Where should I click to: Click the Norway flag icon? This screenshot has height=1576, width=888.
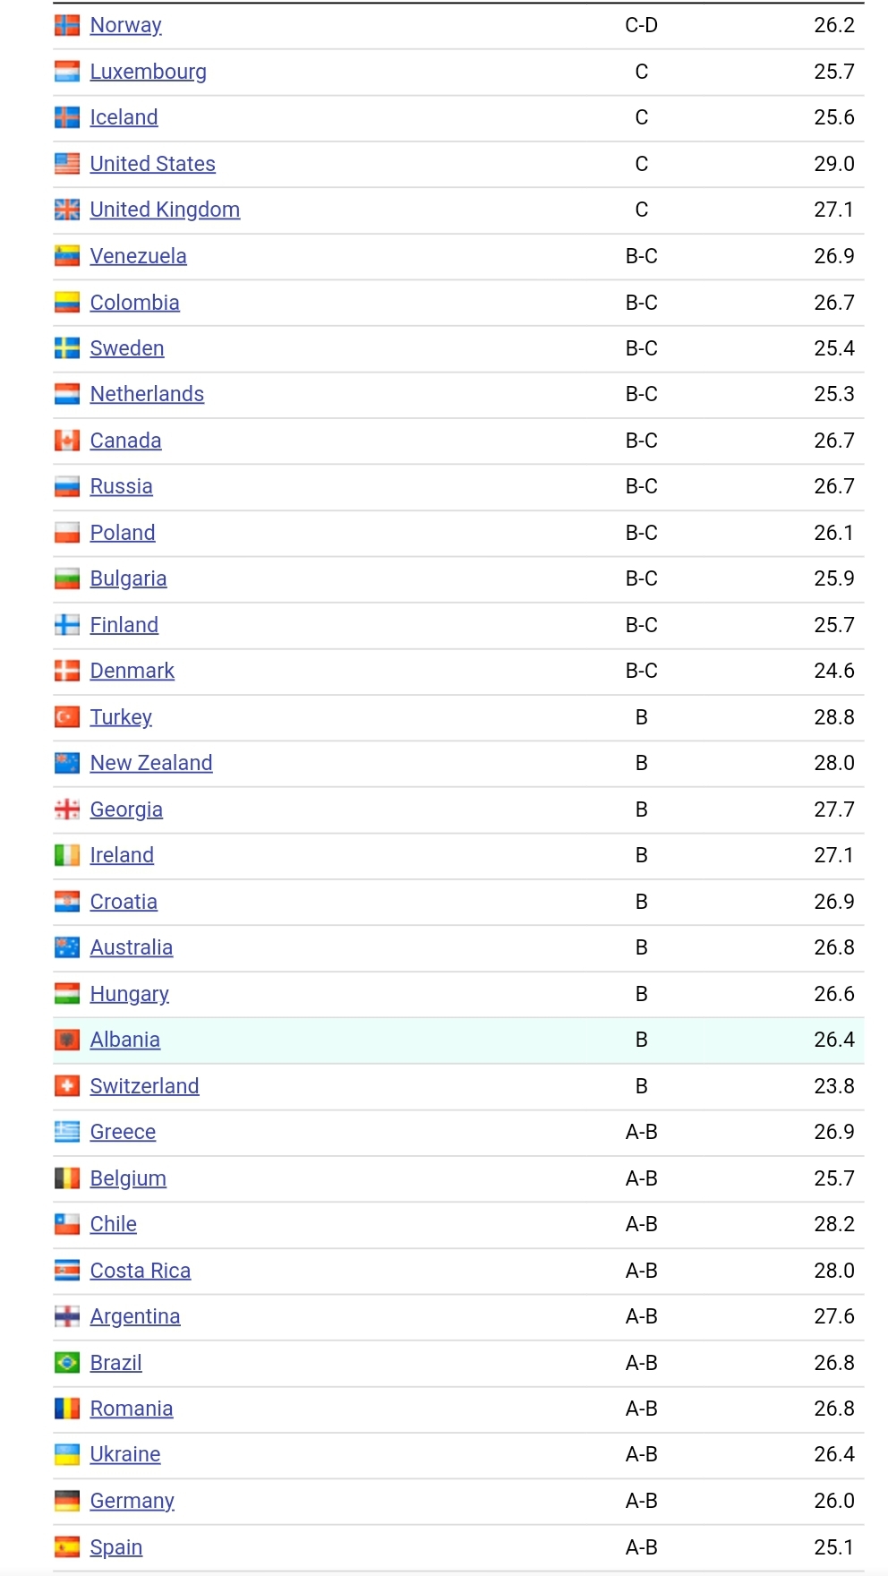coord(67,26)
